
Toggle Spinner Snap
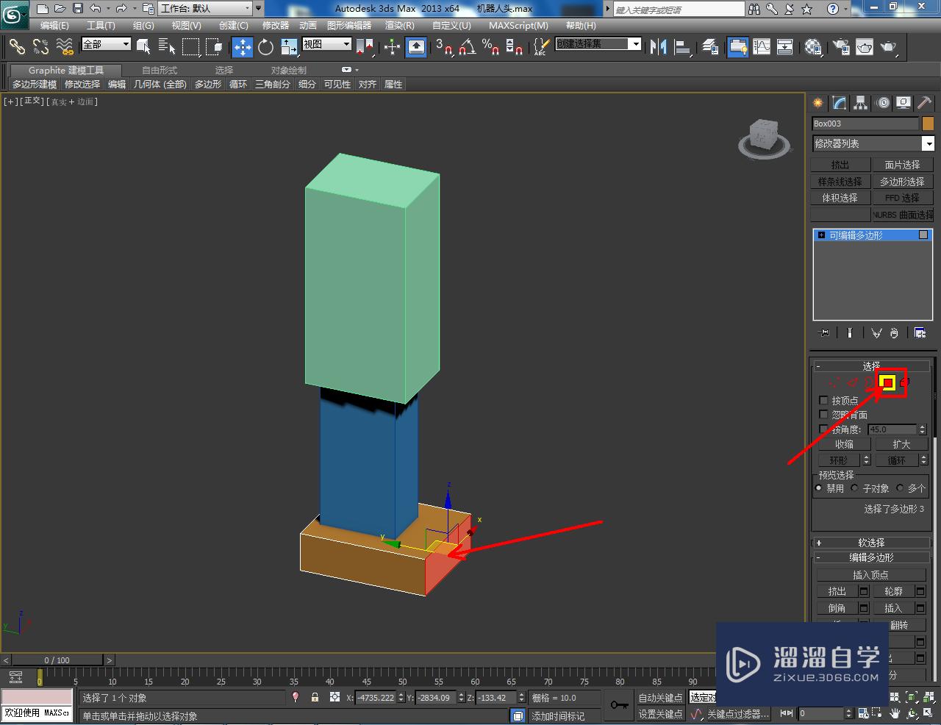click(515, 46)
